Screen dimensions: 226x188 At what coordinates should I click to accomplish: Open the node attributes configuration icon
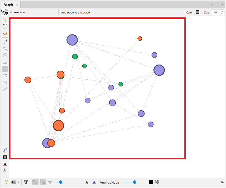coord(157,182)
